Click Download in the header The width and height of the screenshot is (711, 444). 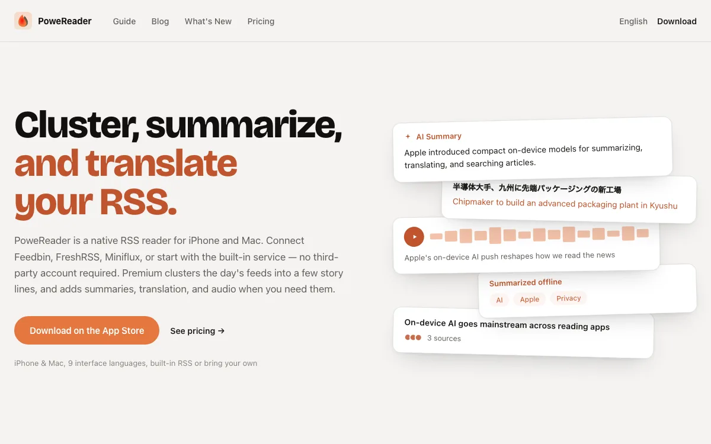pyautogui.click(x=677, y=21)
